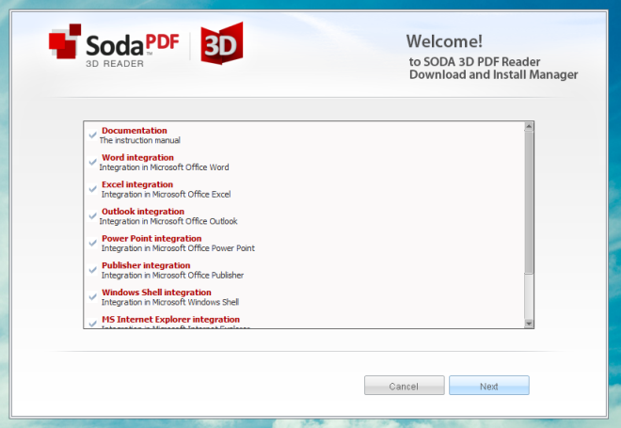Click 'Integration in Microsoft Windows Shell' description
This screenshot has height=428, width=621.
170,302
